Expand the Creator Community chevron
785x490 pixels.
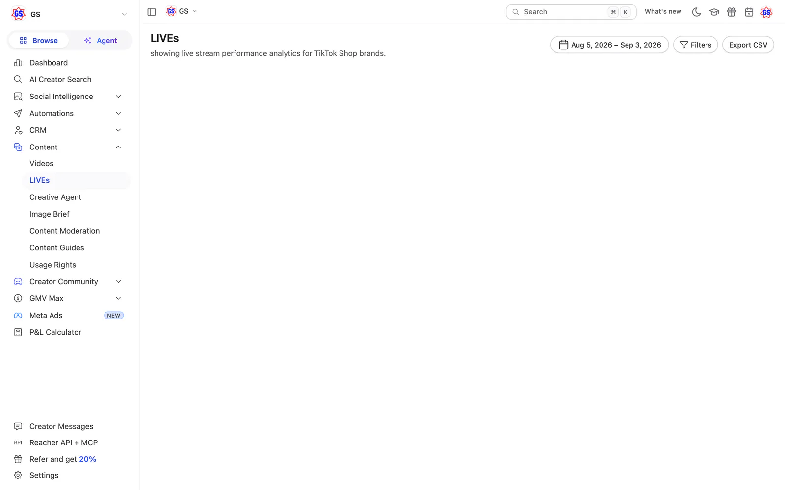coord(118,282)
